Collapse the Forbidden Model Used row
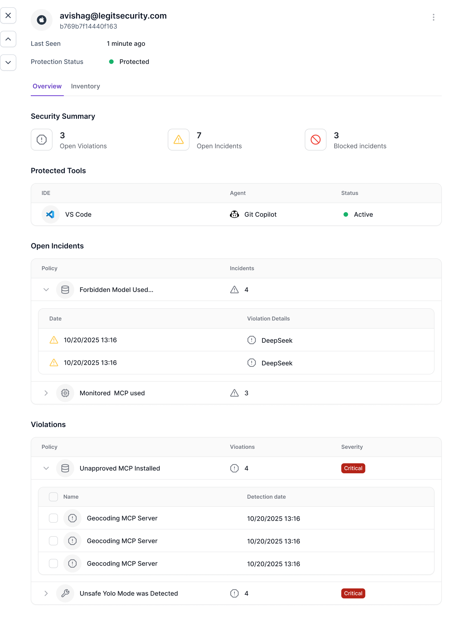Viewport: 449px width, 628px height. (x=46, y=290)
